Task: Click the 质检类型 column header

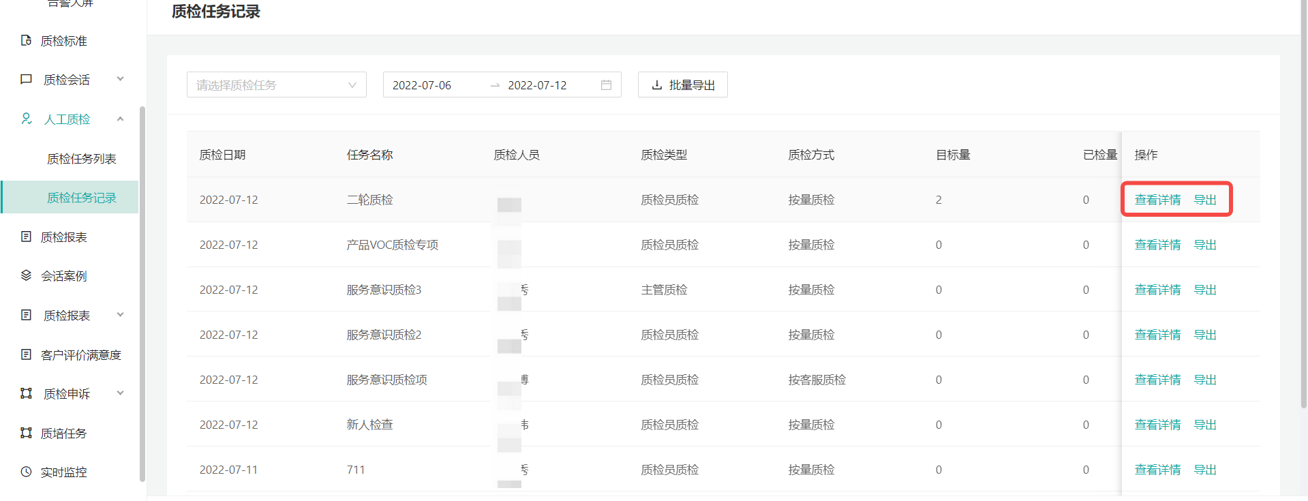Action: tap(664, 155)
